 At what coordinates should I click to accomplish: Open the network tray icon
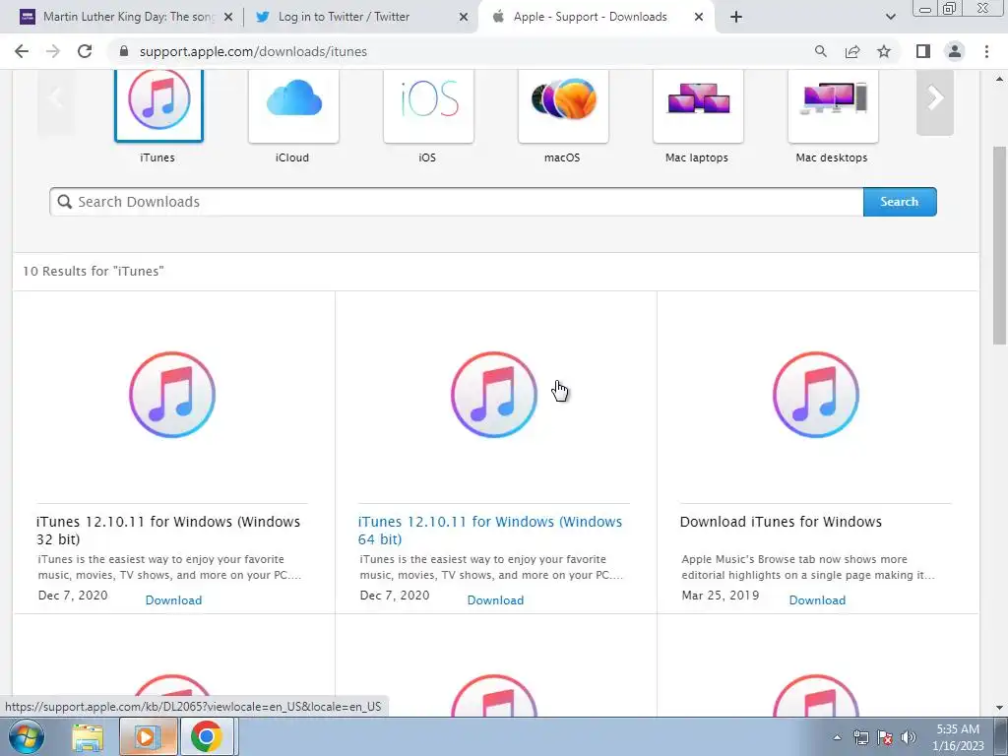coord(860,737)
